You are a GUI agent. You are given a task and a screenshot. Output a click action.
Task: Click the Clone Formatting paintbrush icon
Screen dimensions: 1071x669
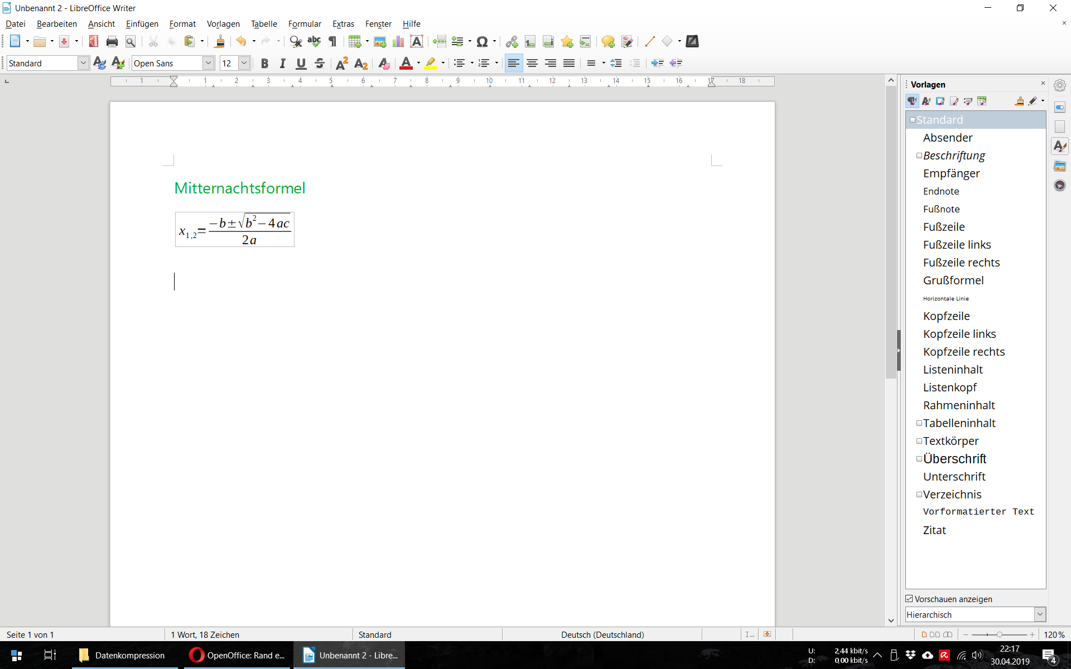pos(219,41)
